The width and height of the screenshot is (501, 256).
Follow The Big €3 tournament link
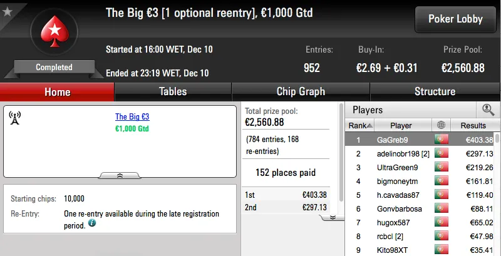[132, 117]
